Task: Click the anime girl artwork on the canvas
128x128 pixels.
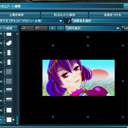Action: [x=79, y=78]
